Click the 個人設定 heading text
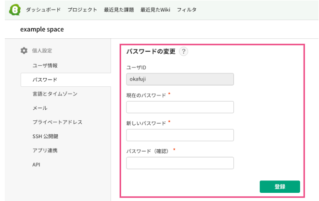Viewport: 319px width, 201px height. [42, 51]
